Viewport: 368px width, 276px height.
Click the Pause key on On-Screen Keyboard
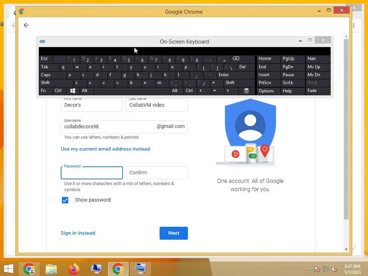[x=293, y=75]
